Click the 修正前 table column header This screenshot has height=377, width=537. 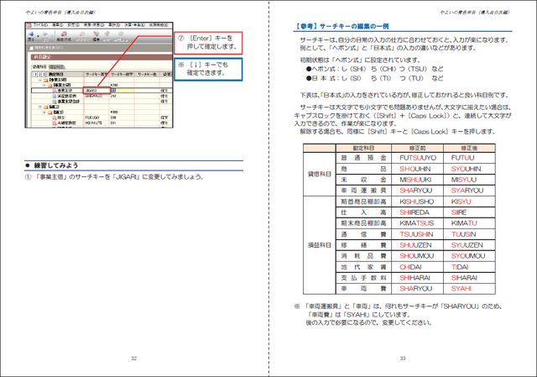417,148
